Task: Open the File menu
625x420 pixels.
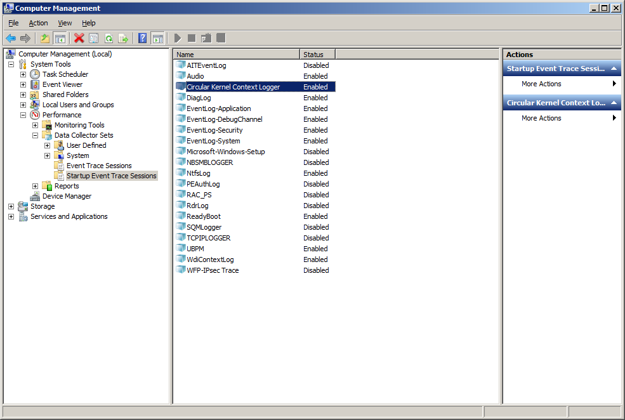Action: (13, 23)
